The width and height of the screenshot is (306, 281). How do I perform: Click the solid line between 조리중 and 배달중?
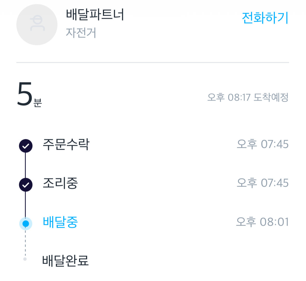[x=25, y=204]
